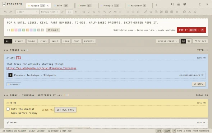Insert a blockquote with quote icon
The image size is (212, 133).
(161, 12)
